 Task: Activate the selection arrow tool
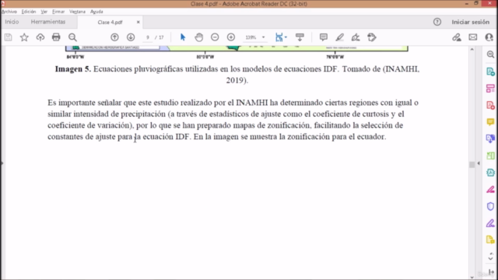183,37
